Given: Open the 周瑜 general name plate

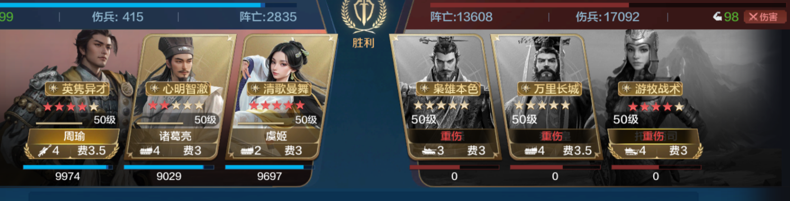Looking at the screenshot, I should pos(74,137).
